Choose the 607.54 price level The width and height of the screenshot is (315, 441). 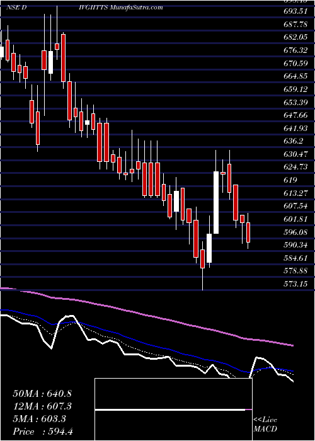coord(295,206)
